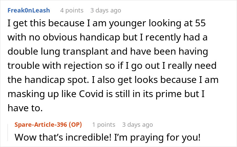
Task: Open Freak0nLeash's user profile
Action: (28, 10)
